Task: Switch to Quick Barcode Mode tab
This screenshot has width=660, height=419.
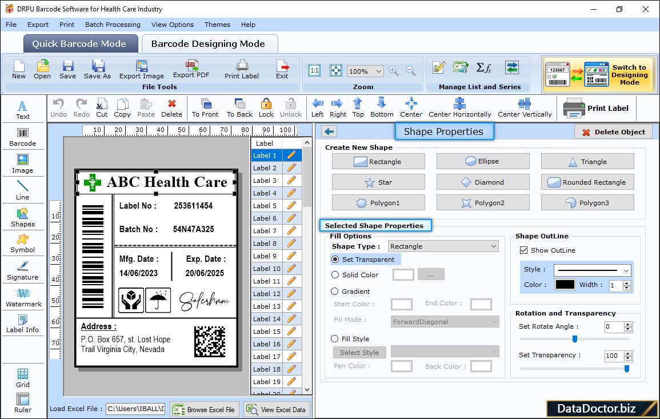Action: click(x=81, y=44)
